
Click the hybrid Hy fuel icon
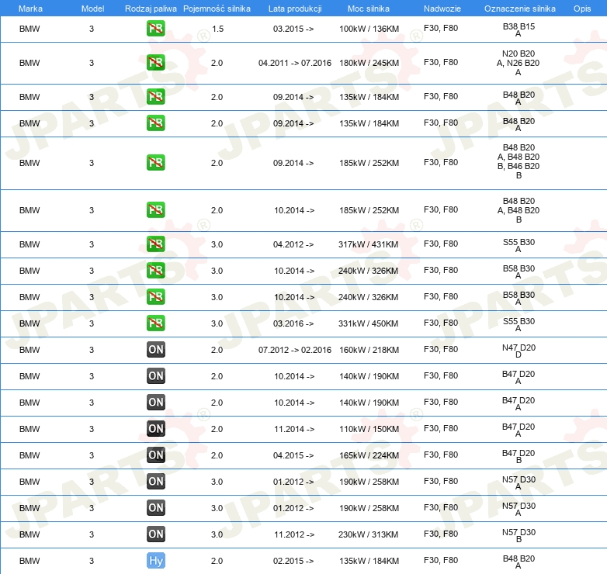(155, 561)
